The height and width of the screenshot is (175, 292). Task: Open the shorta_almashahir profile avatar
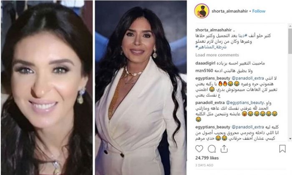201,11
